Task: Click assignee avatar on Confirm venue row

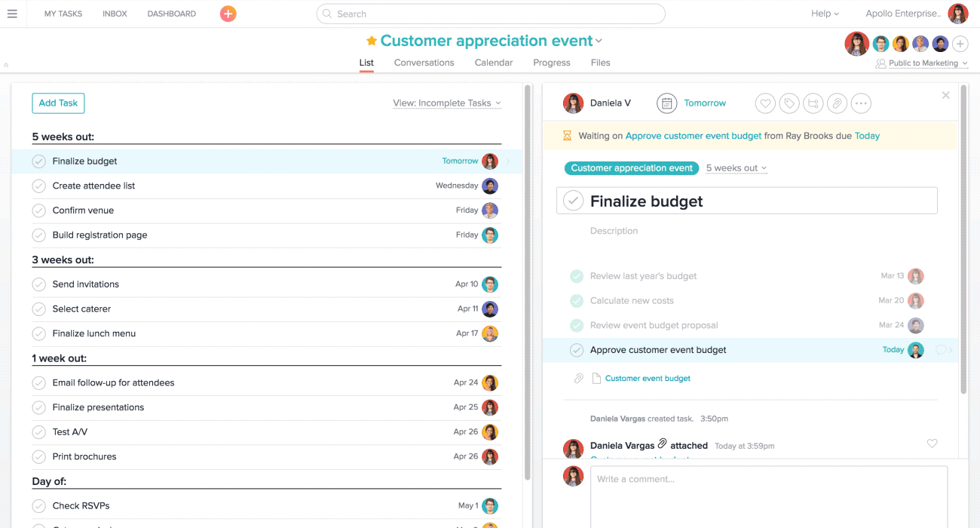Action: point(490,210)
